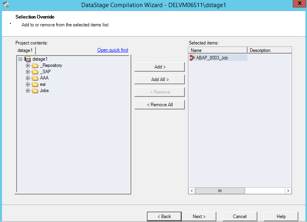Expand the _SAP folder
The image size is (307, 222).
(x=28, y=72)
